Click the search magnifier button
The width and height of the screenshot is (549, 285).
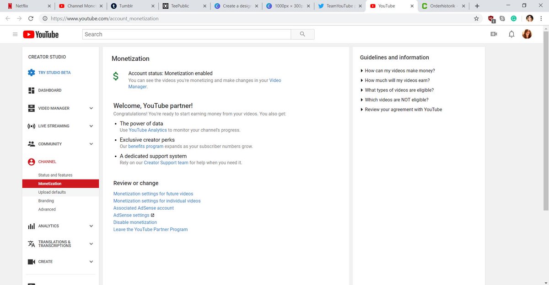coord(302,34)
